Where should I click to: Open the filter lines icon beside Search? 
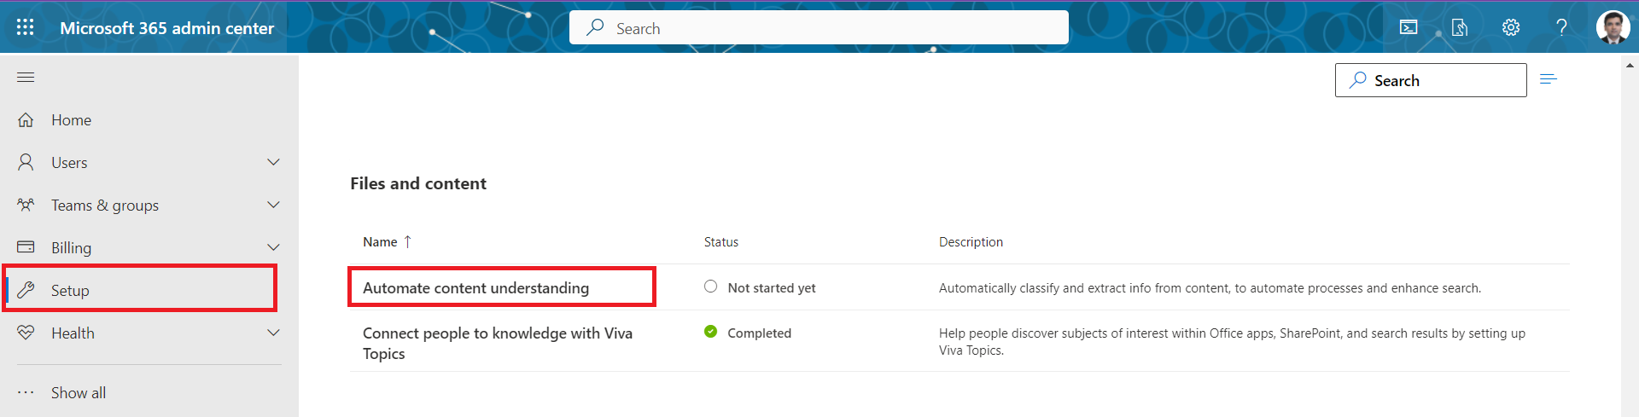click(x=1549, y=79)
